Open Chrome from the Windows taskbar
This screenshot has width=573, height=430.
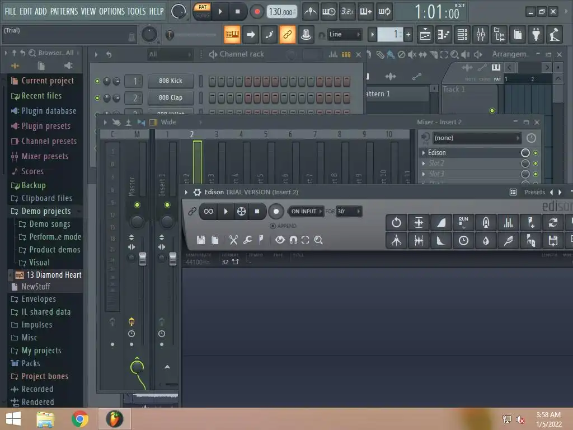(x=79, y=419)
